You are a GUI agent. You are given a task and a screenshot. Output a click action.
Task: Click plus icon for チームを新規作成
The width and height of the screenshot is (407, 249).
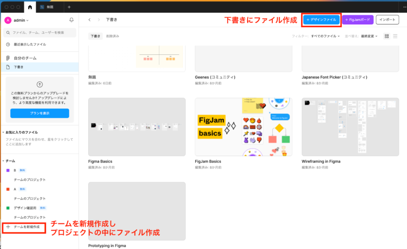pyautogui.click(x=8, y=227)
